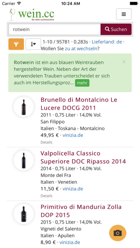
Task: Show Details for the Brunello wine
Action: 46,142
